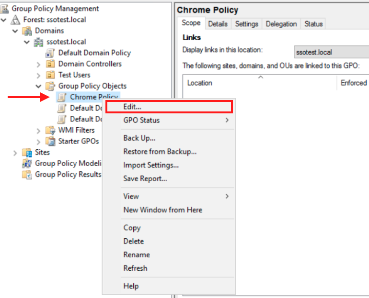Open the 'Display links in this location' dropdown
This screenshot has height=298, width=369.
point(331,52)
